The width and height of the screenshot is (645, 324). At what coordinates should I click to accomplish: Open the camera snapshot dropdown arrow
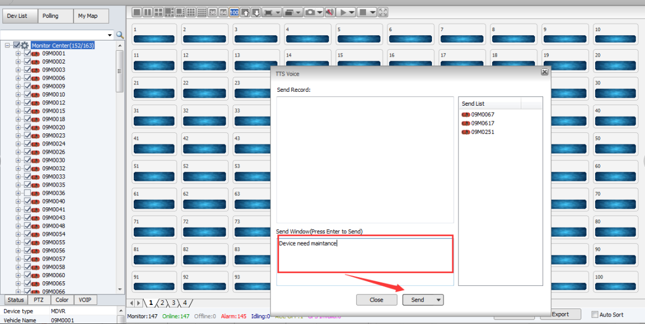pyautogui.click(x=320, y=12)
